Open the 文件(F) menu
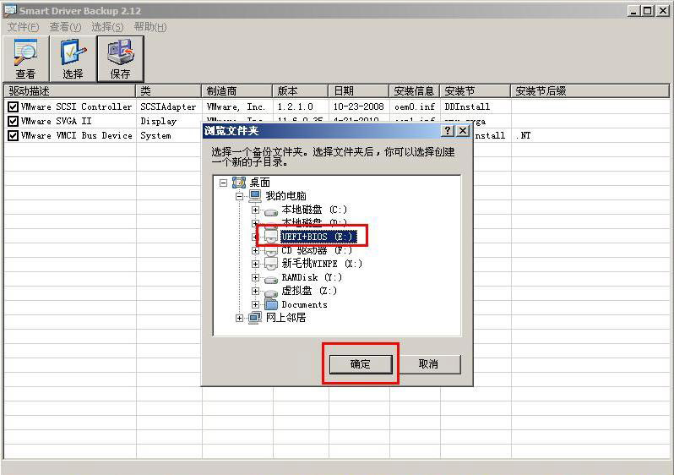674x475 pixels. (x=23, y=27)
